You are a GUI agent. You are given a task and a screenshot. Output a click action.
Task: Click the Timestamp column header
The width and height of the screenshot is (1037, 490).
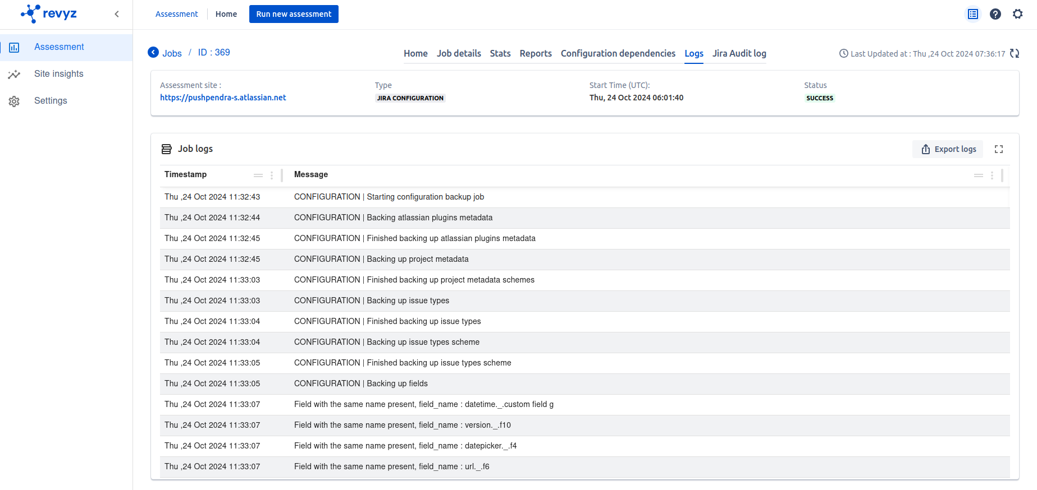185,174
